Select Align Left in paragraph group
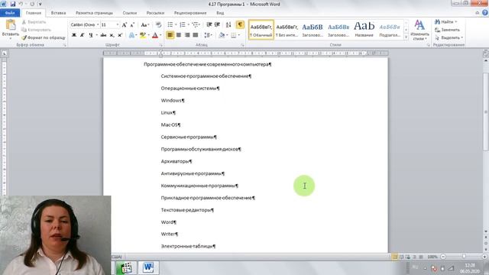489x275 pixels. (x=170, y=35)
